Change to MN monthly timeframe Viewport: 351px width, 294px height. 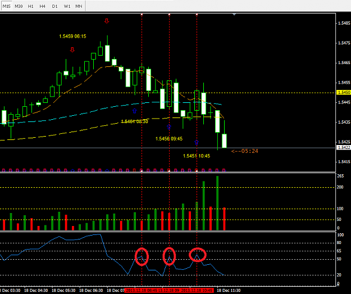coord(79,6)
